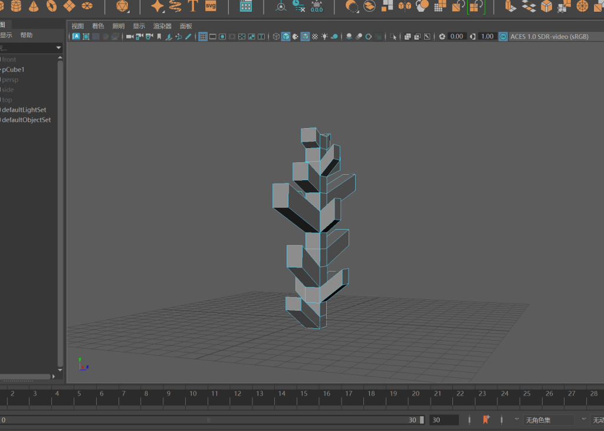Create a polygon cone from the shelf
This screenshot has width=604, height=431.
(x=34, y=6)
